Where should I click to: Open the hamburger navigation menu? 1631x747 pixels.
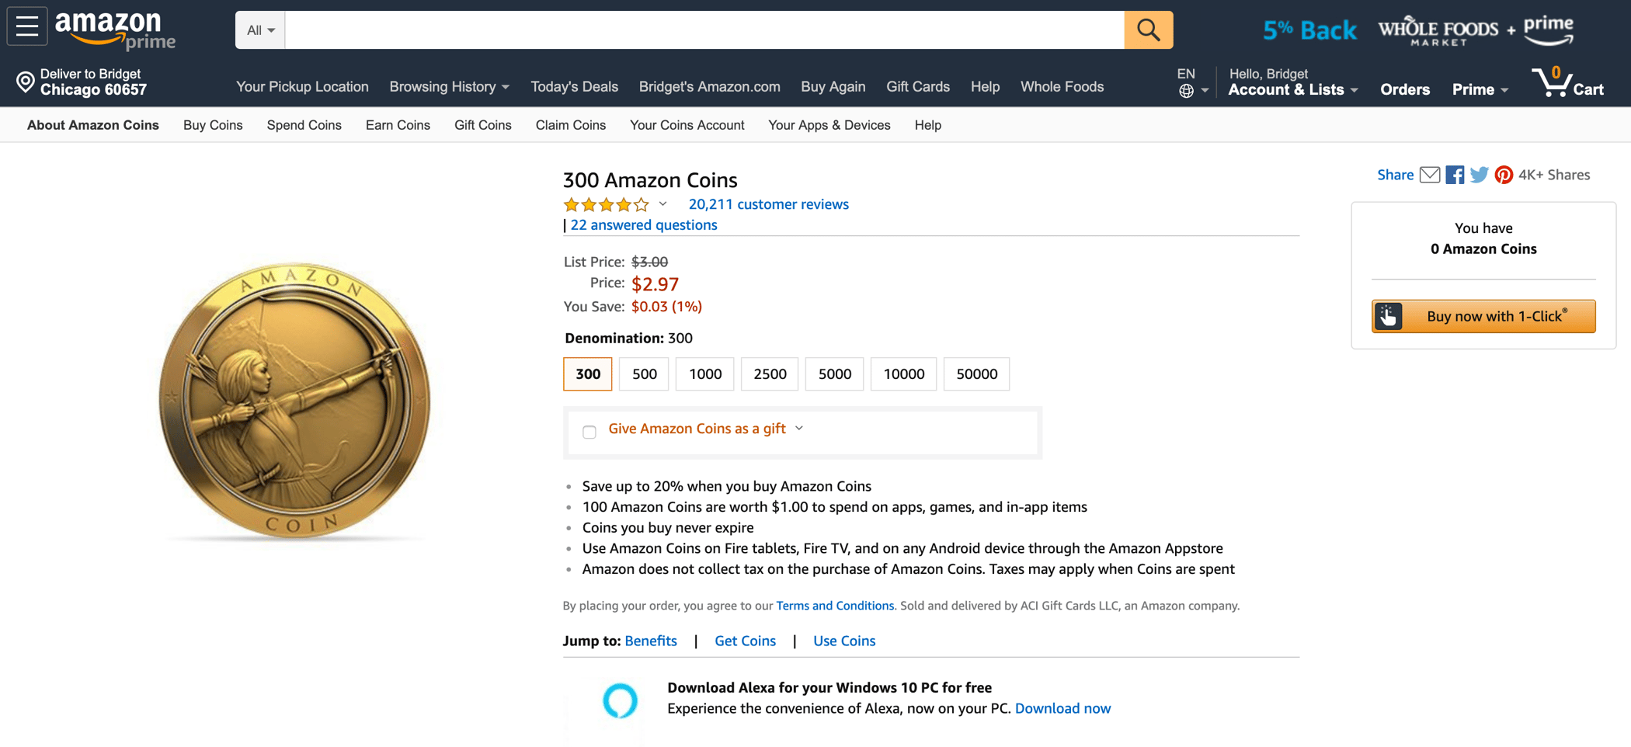pos(27,26)
